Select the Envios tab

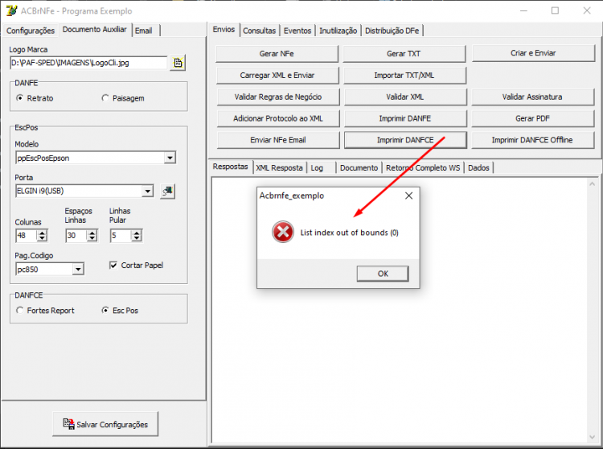point(224,30)
